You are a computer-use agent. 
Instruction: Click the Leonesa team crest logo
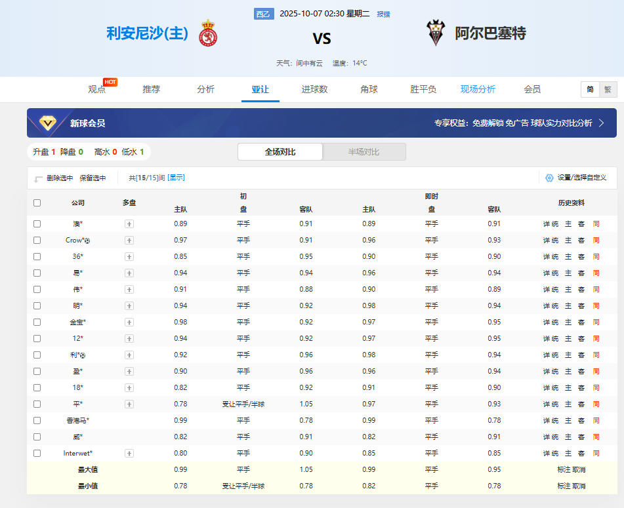click(x=208, y=33)
